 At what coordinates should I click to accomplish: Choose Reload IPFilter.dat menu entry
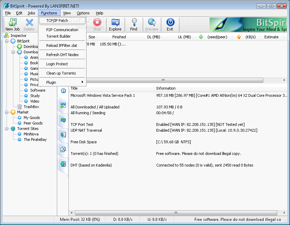(63, 45)
